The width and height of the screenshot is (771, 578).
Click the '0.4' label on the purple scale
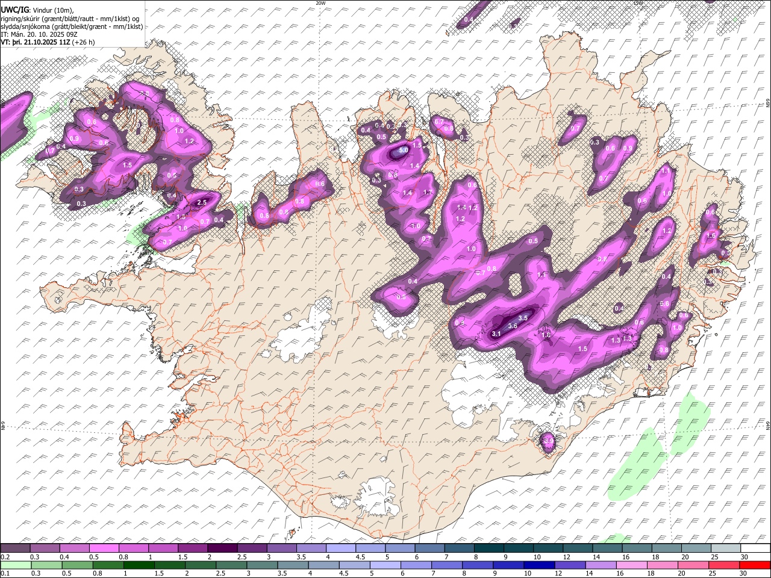coord(64,557)
